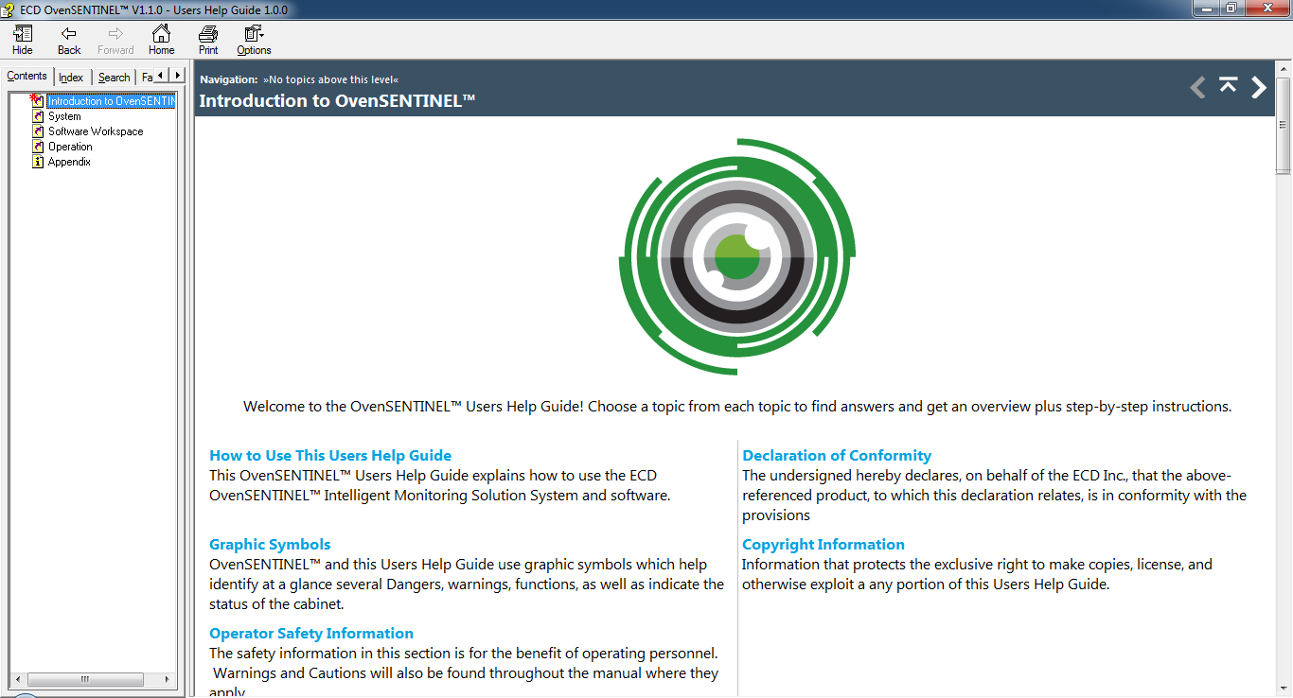Click the main scrollbar up arrow
1293x698 pixels.
[x=1284, y=68]
